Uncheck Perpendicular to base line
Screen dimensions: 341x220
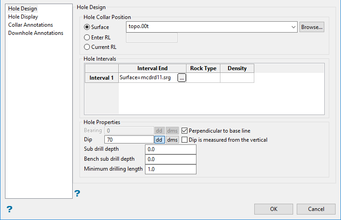184,130
